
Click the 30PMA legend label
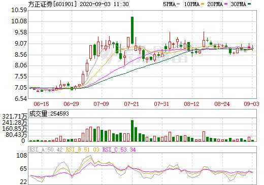click(x=238, y=4)
